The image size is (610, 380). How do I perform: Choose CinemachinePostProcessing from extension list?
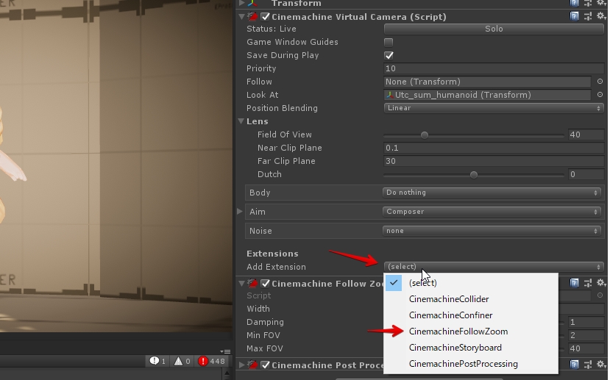pos(471,364)
